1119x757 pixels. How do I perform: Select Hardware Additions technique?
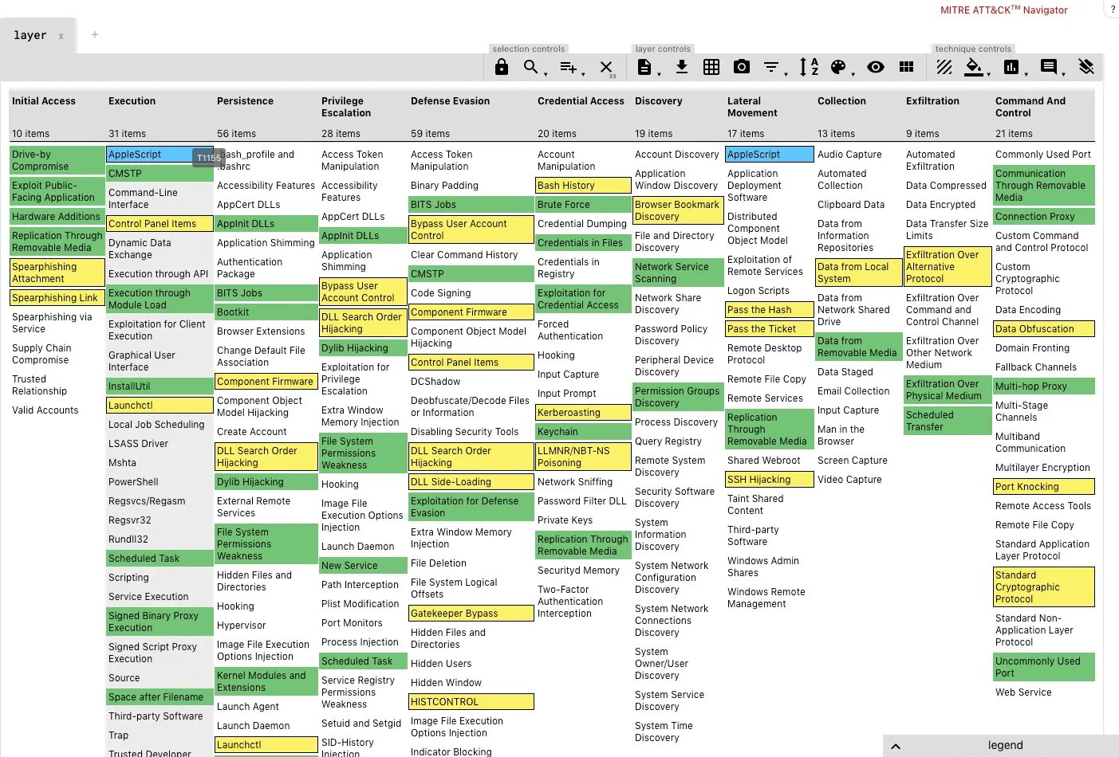(x=57, y=217)
